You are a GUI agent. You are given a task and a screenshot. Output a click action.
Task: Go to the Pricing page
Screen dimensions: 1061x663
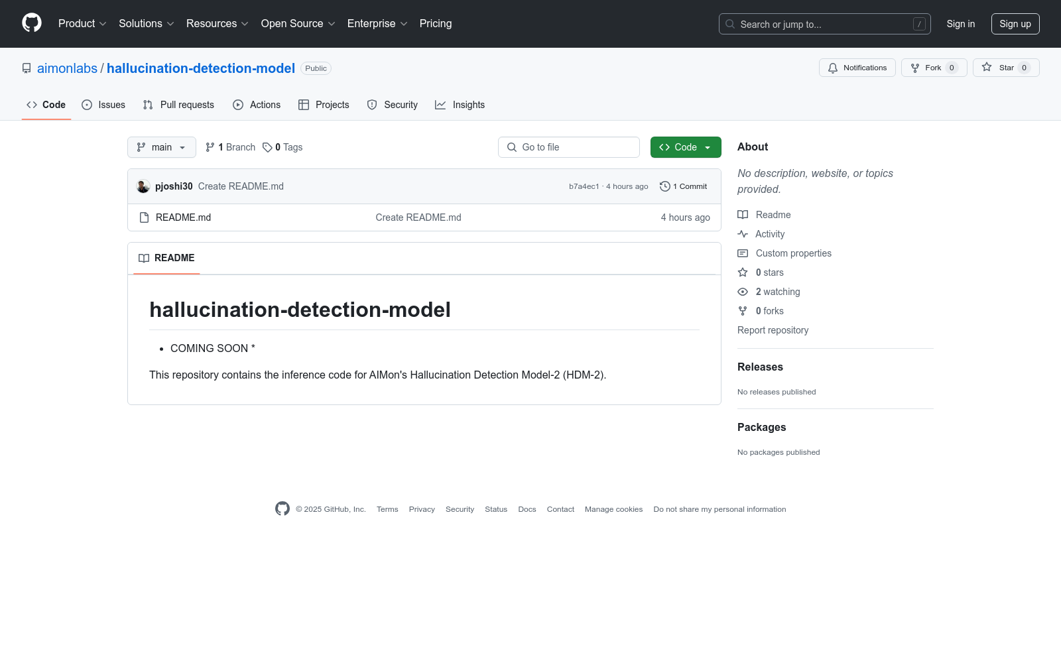436,24
